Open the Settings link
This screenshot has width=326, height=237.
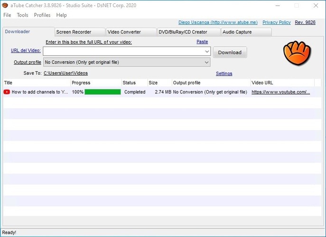224,73
